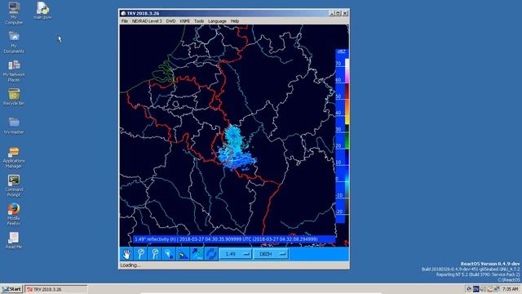Screen dimensions: 522x294
Task: Select Read Me desktop icon
Action: (x=14, y=240)
